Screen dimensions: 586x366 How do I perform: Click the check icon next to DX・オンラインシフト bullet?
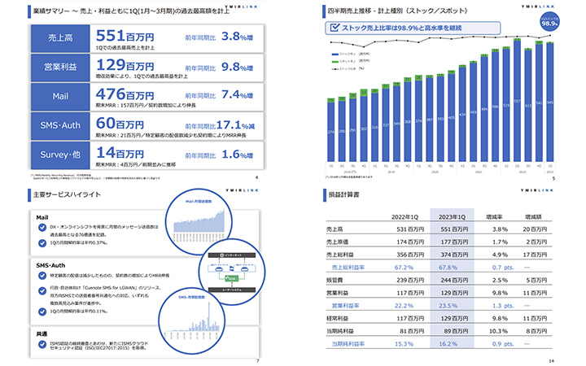click(42, 228)
